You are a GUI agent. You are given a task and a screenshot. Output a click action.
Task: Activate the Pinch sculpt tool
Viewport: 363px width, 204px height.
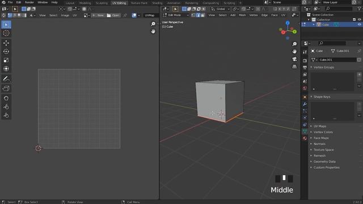(6, 116)
